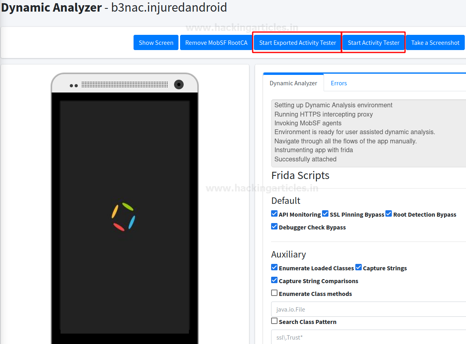Enable Enumerate Class methods checkbox
The height and width of the screenshot is (344, 466).
(x=274, y=293)
